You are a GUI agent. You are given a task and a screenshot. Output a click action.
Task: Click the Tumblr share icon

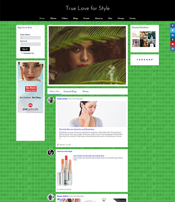173,39
